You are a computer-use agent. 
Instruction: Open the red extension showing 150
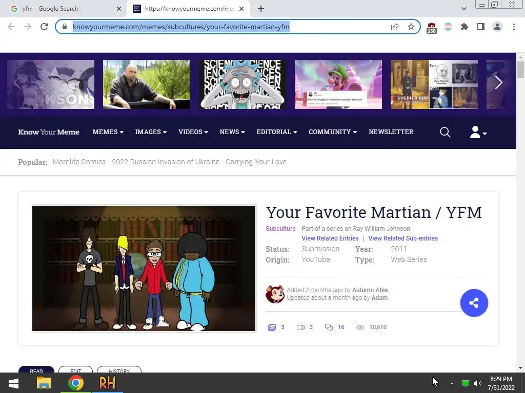431,28
